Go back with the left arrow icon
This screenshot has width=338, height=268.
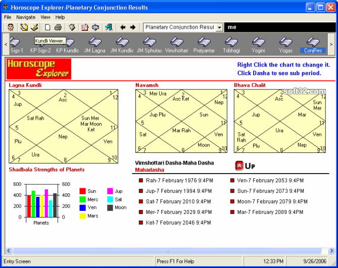123,27
